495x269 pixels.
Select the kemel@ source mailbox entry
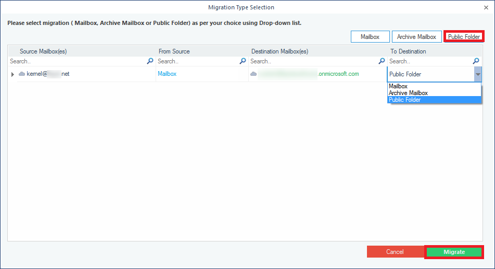pyautogui.click(x=48, y=74)
